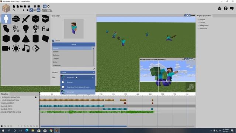Pick the Block cube workbench icon
This screenshot has width=236, height=133.
(36, 19)
